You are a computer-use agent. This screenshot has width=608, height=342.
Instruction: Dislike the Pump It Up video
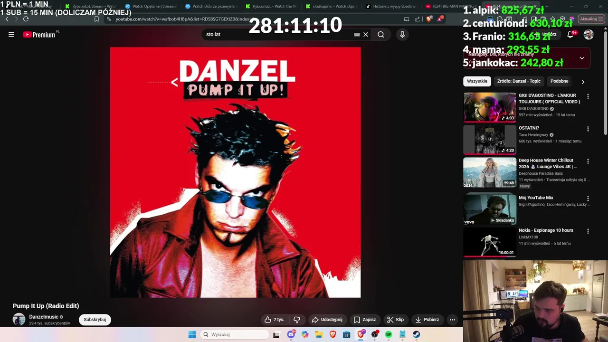[297, 320]
